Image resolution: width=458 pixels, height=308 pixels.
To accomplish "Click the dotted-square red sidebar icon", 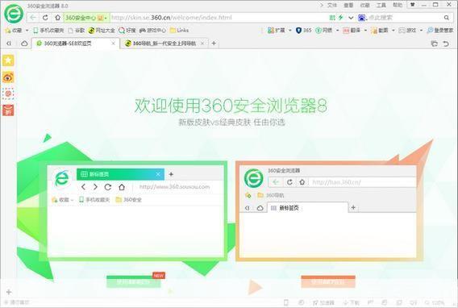I will click(x=8, y=94).
